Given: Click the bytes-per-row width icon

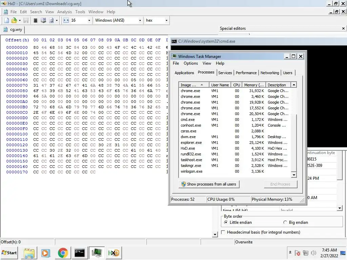Looking at the screenshot, I should click(x=66, y=20).
